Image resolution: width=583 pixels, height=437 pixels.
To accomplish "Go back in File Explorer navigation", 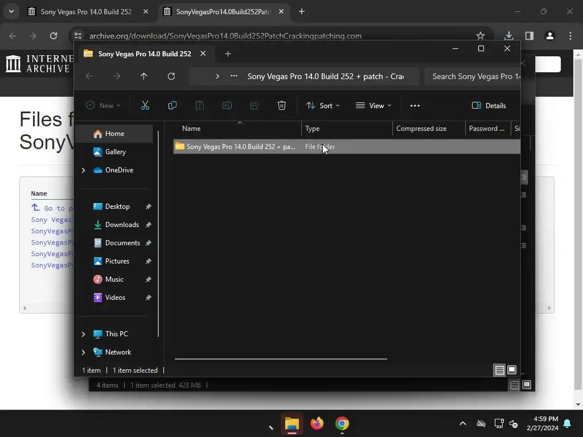I will 89,76.
